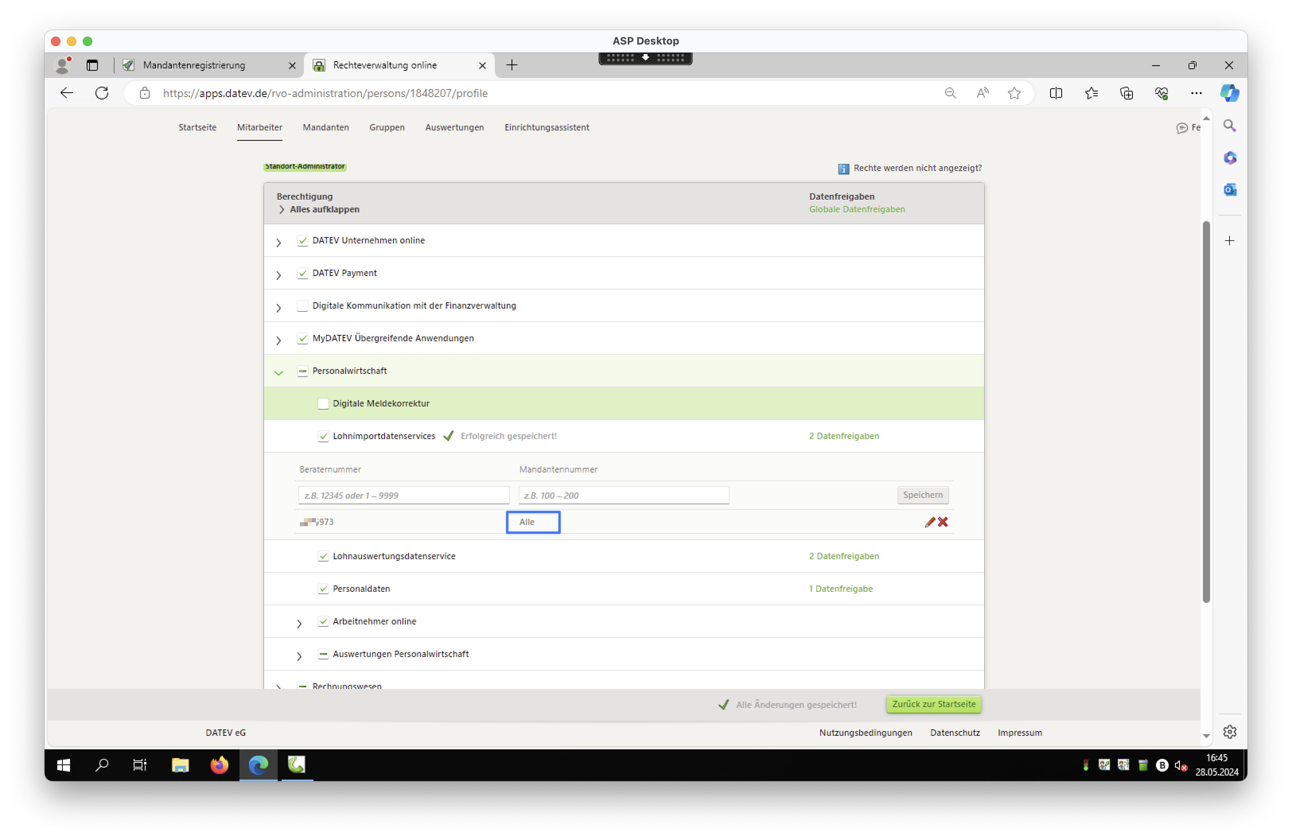Open the Copilot sidebar icon
Viewport: 1292px width, 840px height.
click(1229, 93)
